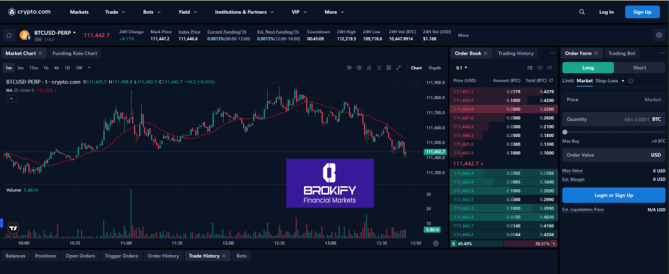
Task: Switch the order side to Short
Action: coord(640,67)
